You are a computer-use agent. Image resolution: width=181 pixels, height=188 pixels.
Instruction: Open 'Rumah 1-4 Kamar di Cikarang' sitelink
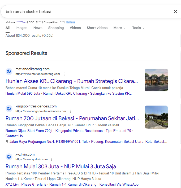(73, 184)
